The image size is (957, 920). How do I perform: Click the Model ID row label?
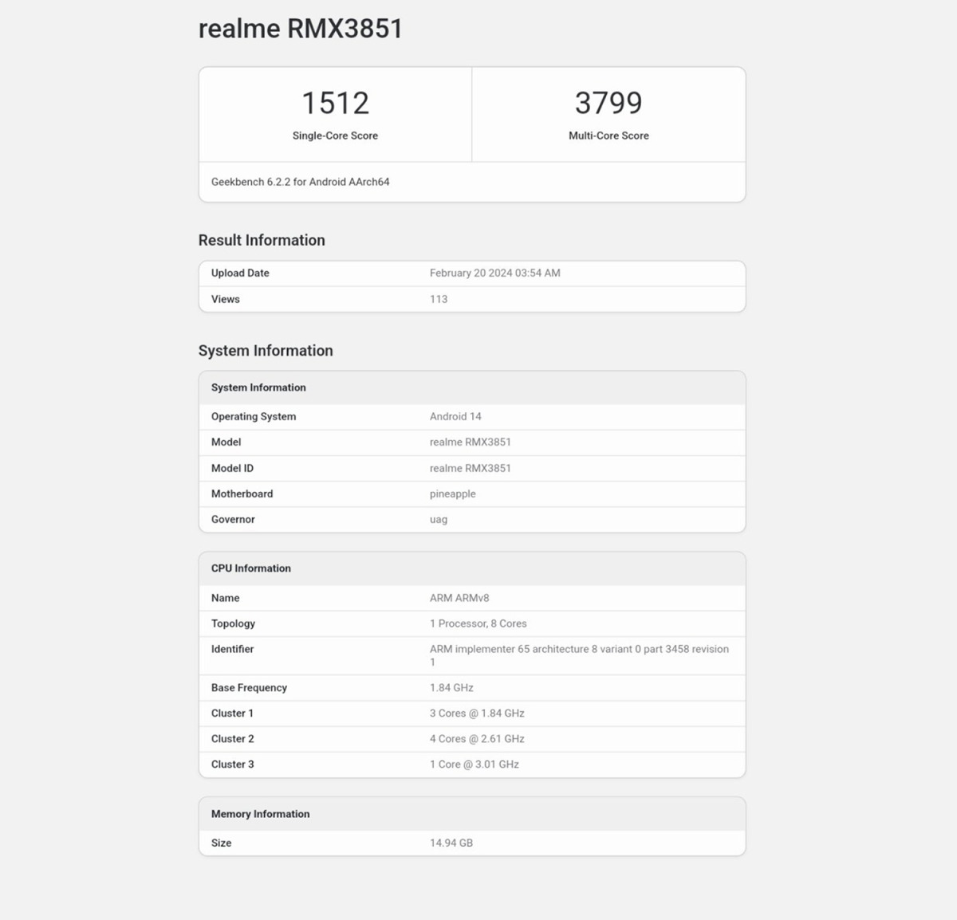(x=232, y=468)
